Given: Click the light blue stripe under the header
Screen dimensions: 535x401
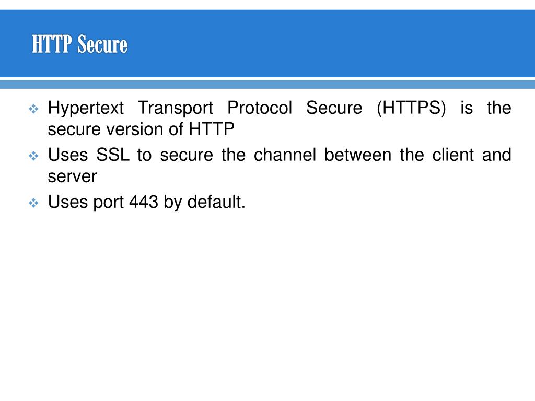Looking at the screenshot, I should tap(267, 84).
